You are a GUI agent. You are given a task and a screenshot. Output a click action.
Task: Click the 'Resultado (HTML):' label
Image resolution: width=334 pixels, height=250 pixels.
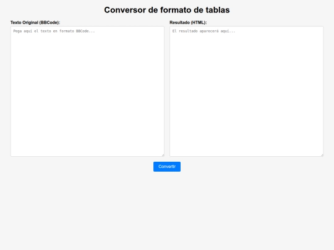[188, 23]
